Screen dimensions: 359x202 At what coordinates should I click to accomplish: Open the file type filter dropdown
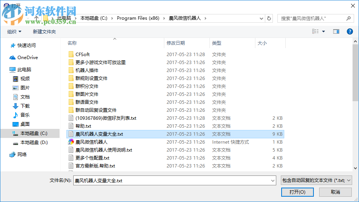348,180
